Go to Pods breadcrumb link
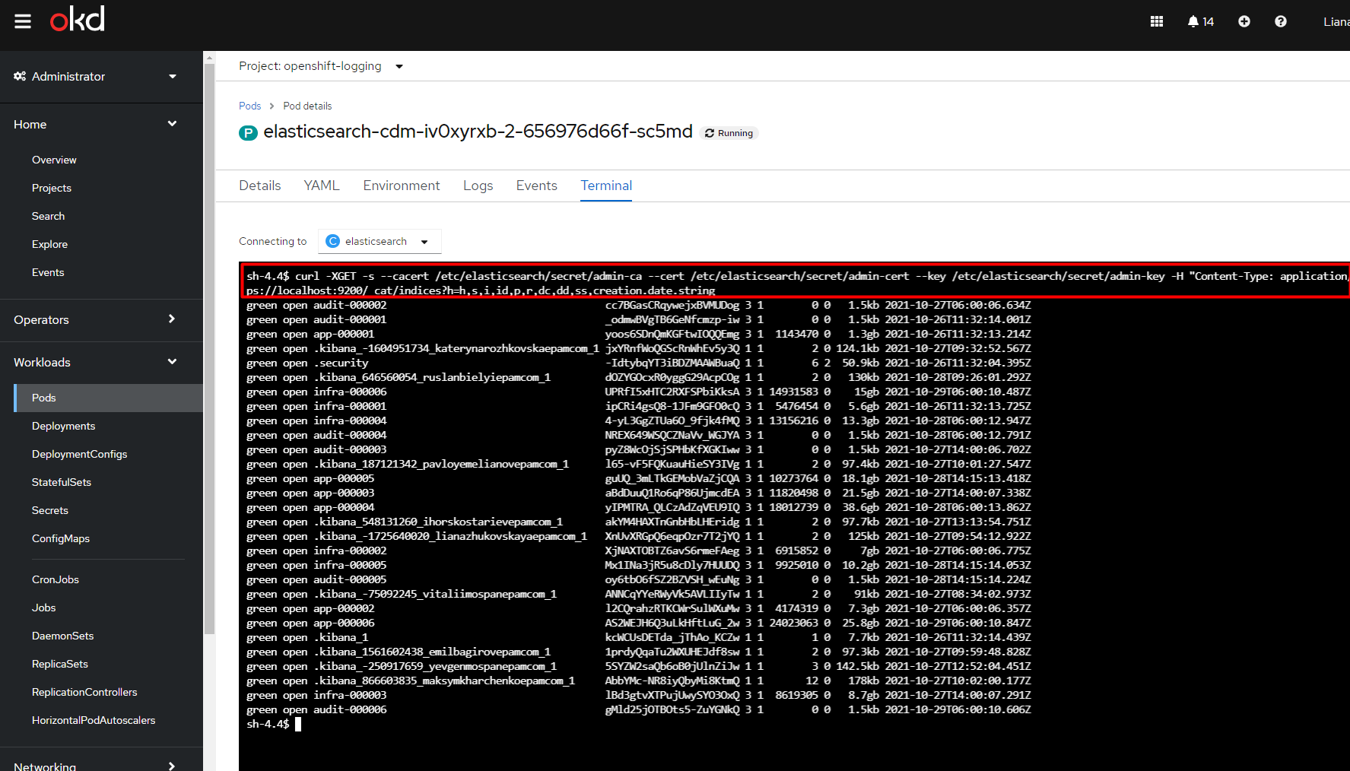Viewport: 1350px width, 771px height. (x=249, y=106)
